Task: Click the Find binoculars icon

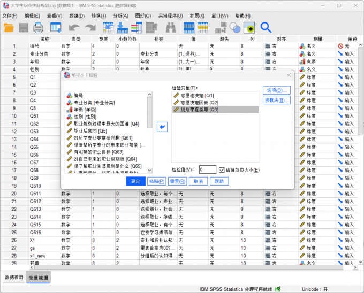Action: (x=171, y=28)
